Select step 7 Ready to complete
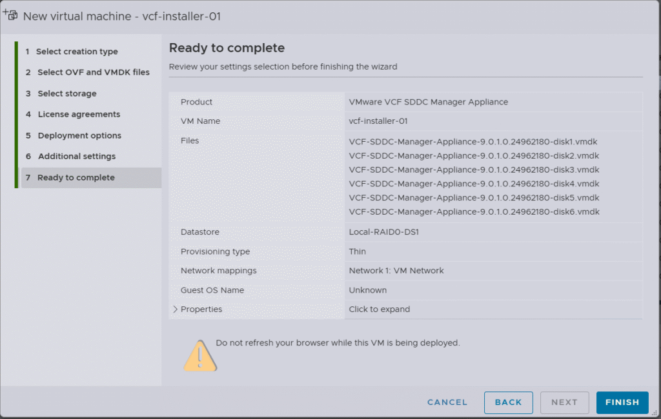 coord(76,177)
